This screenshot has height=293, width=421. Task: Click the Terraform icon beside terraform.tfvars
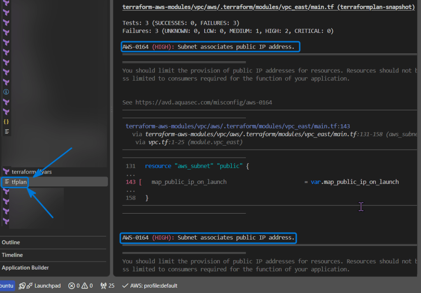6,172
